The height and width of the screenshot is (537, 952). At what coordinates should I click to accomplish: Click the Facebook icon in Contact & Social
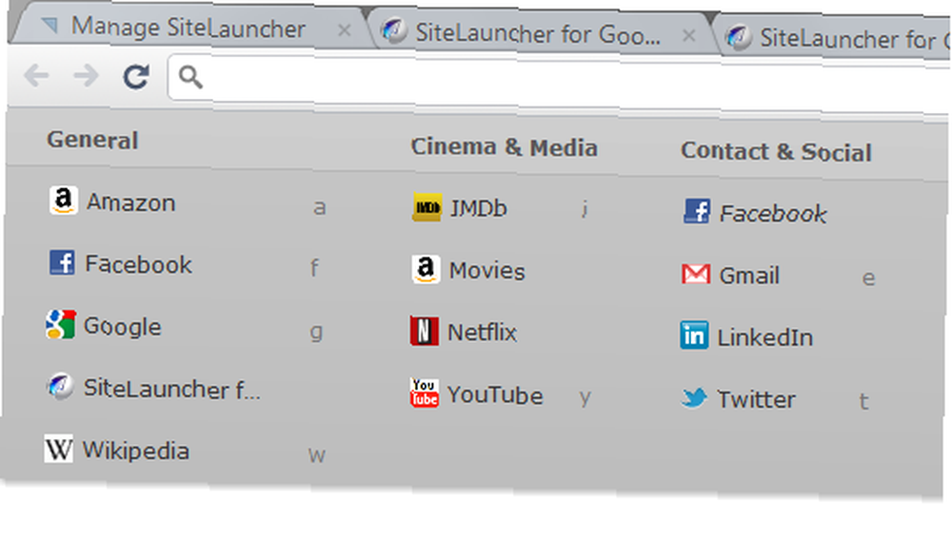[697, 211]
